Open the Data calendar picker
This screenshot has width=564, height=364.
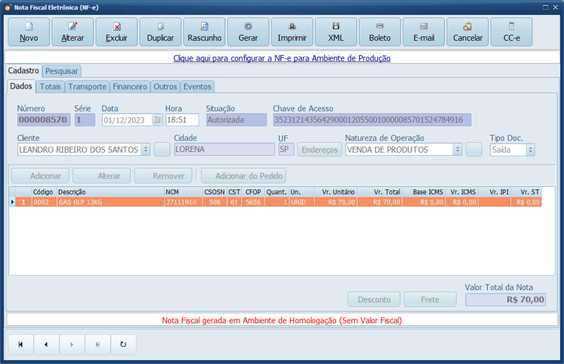tap(157, 120)
